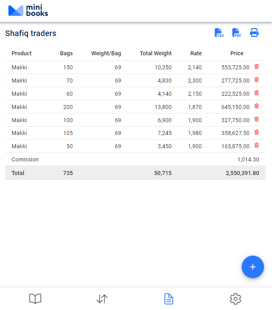Select the document report tab
This screenshot has height=310, width=272.
[x=169, y=299]
